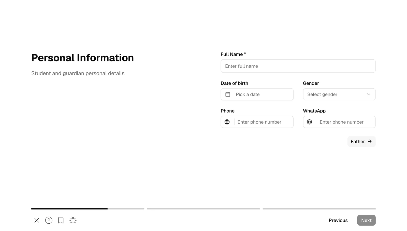Open country selector globe in WhatsApp field
The height and width of the screenshot is (231, 407).
coord(309,122)
